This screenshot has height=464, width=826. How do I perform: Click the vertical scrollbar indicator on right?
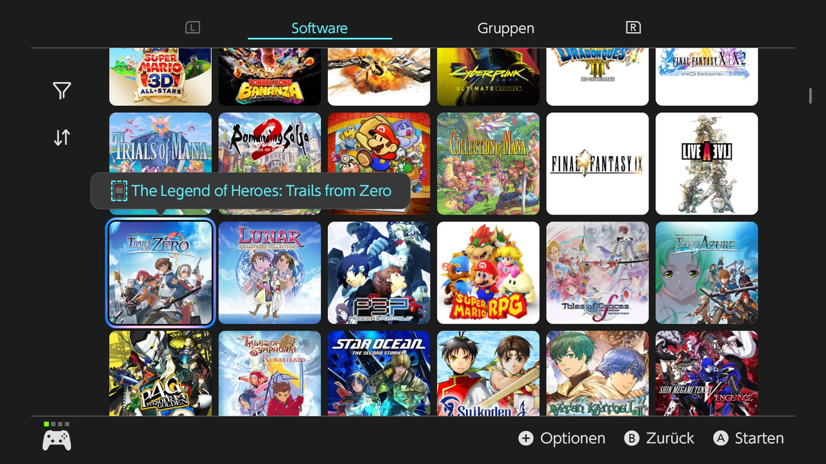pyautogui.click(x=811, y=96)
